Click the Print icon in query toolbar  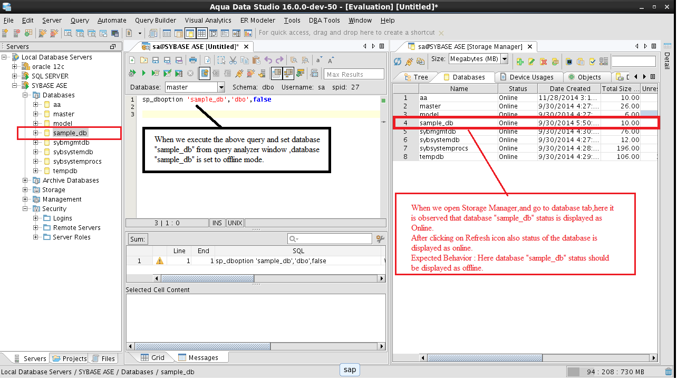click(x=194, y=61)
